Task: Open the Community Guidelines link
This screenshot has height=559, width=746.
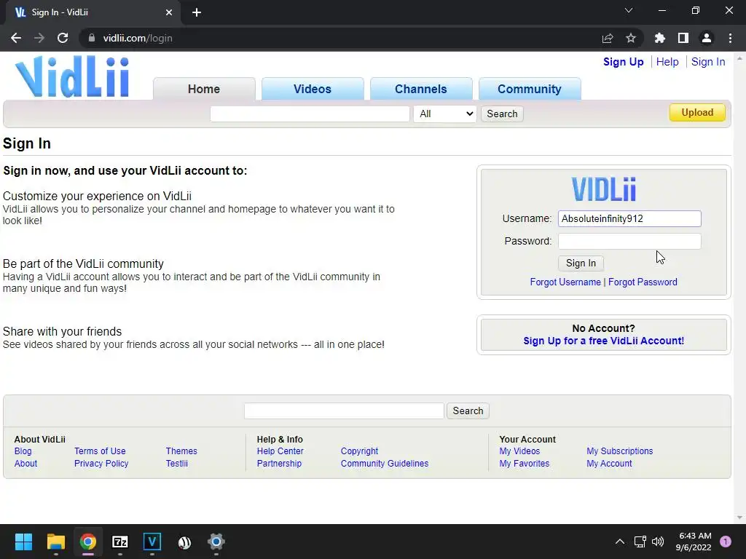Action: coord(385,464)
